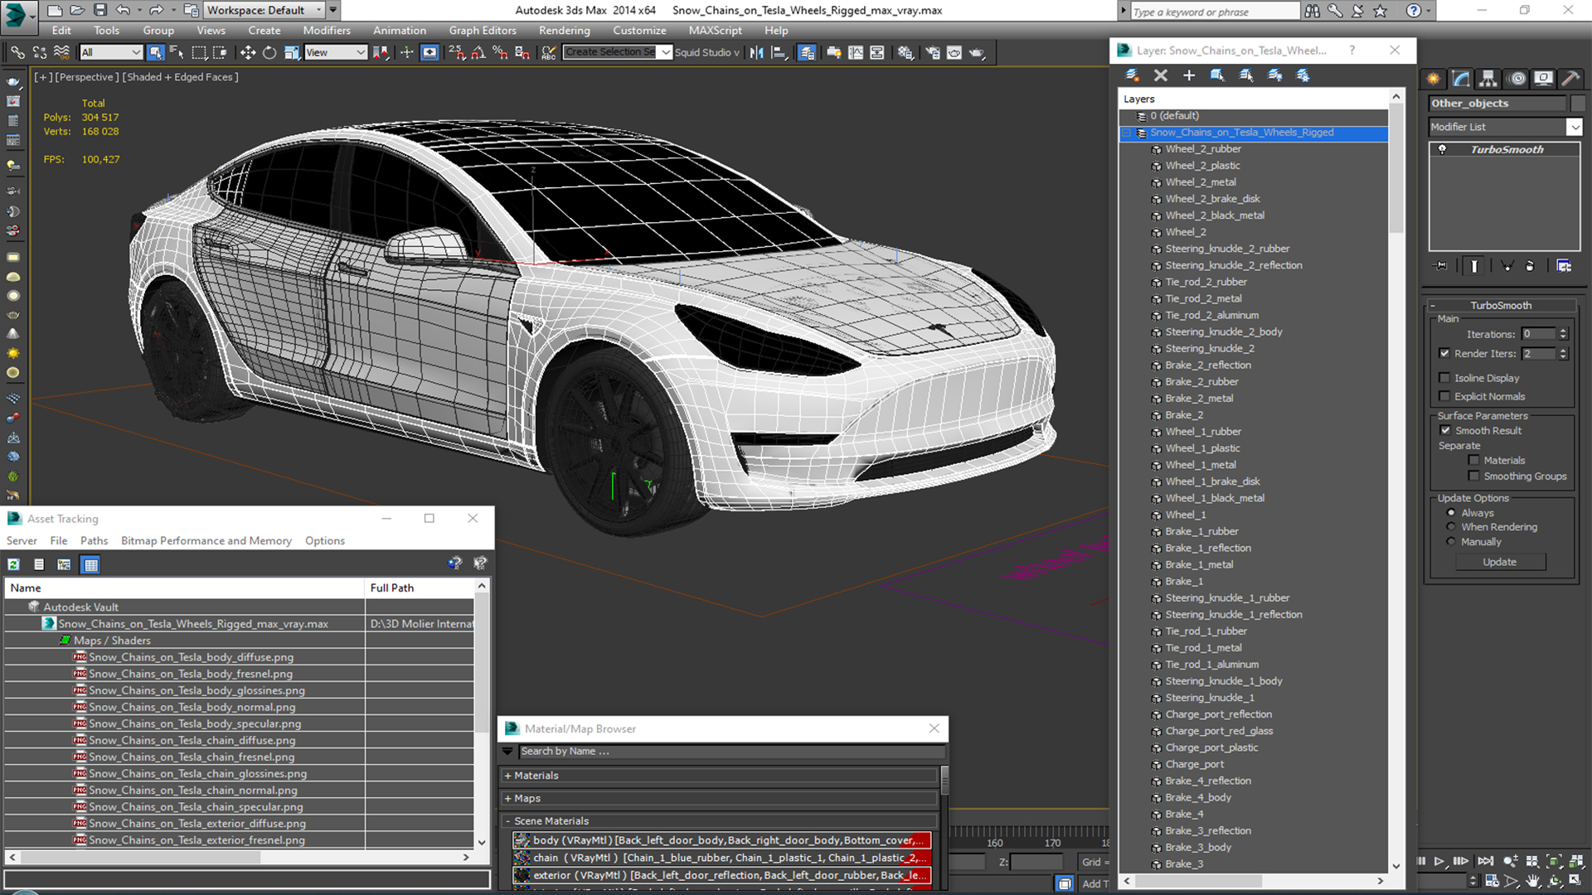Open the Rendering menu
Image resolution: width=1592 pixels, height=895 pixels.
click(x=564, y=31)
